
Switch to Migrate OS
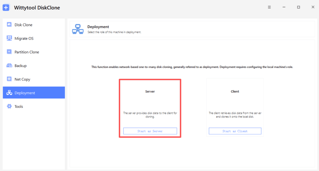(x=34, y=38)
